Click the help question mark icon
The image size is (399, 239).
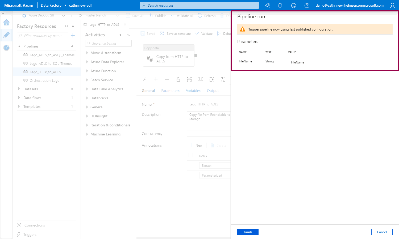pos(307,6)
